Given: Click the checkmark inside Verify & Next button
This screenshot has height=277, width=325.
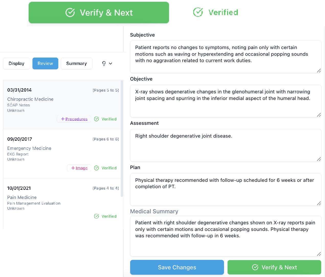Looking at the screenshot, I should point(70,12).
